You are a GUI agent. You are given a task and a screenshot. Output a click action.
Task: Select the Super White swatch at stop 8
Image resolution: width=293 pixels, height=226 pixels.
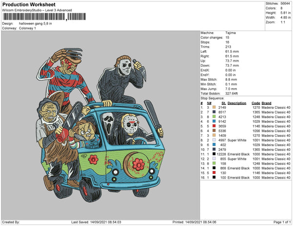(214, 140)
